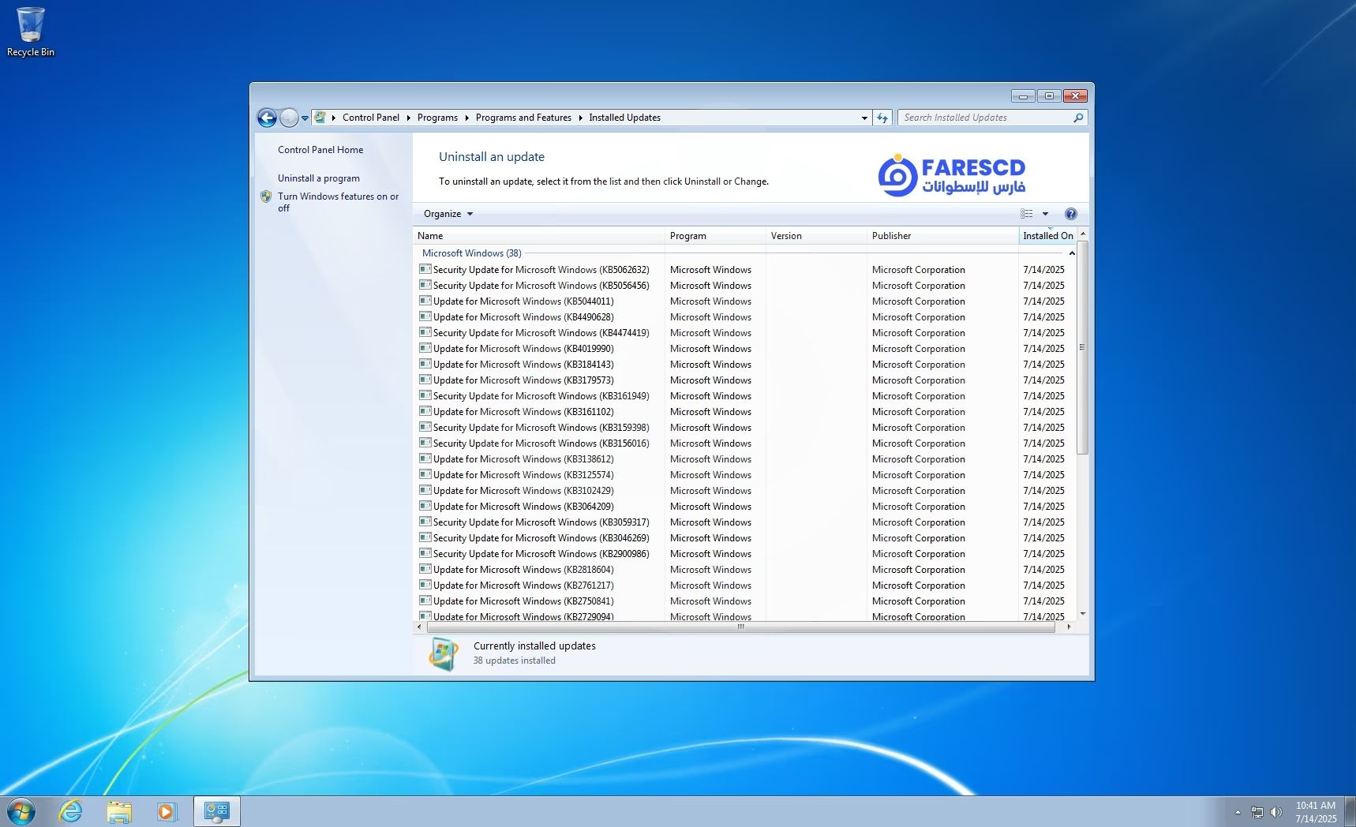Image resolution: width=1356 pixels, height=827 pixels.
Task: Click icon of Security Update KB3046269
Action: (425, 537)
